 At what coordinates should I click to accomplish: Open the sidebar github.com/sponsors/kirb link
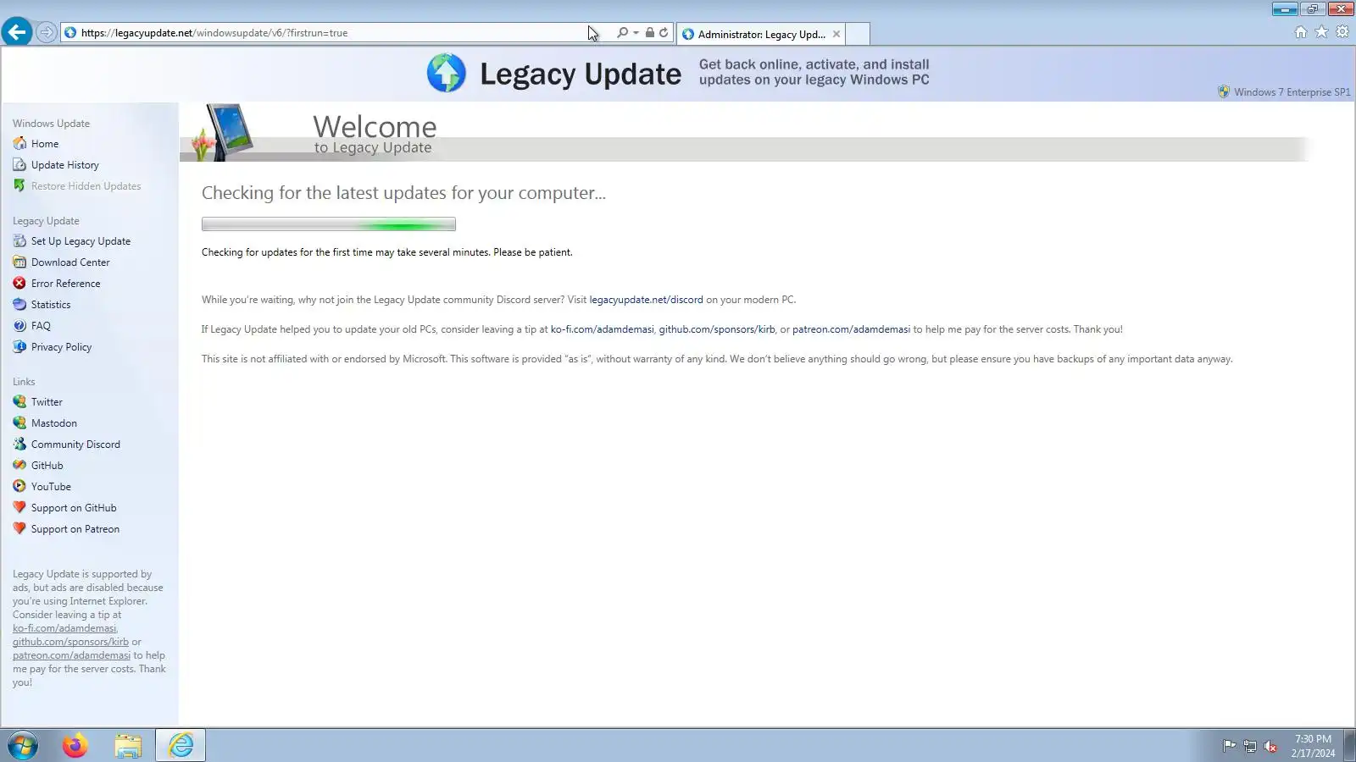[x=70, y=642]
